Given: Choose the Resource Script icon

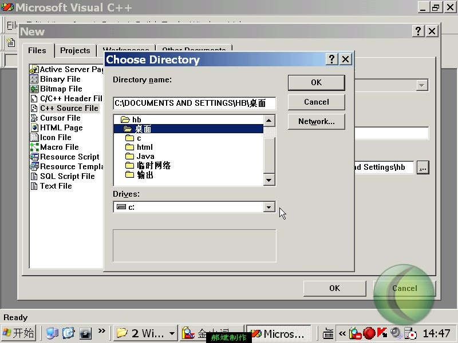Looking at the screenshot, I should (34, 157).
